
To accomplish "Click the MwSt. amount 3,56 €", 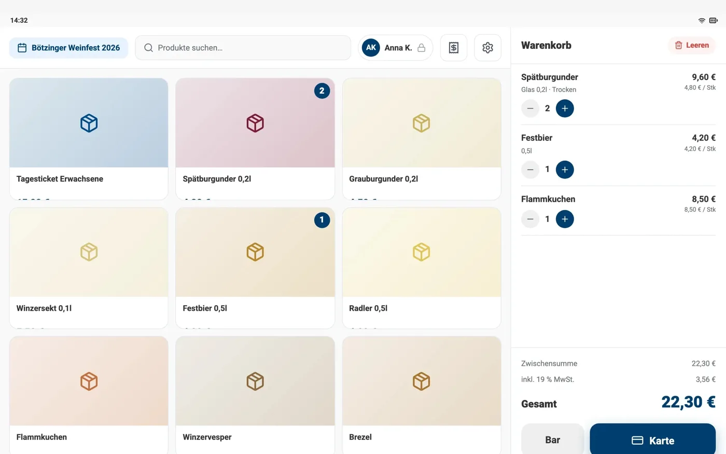I will point(705,379).
